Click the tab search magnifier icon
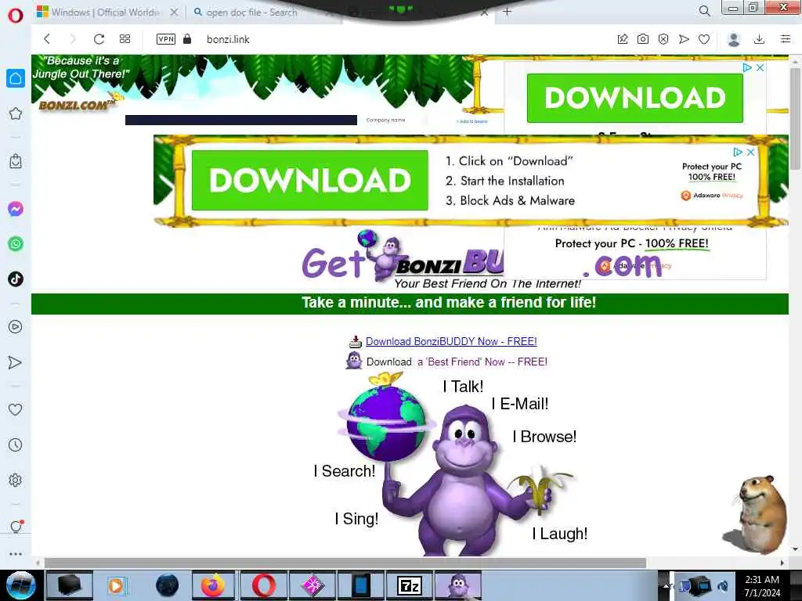Screen dimensions: 802x601 coord(705,11)
